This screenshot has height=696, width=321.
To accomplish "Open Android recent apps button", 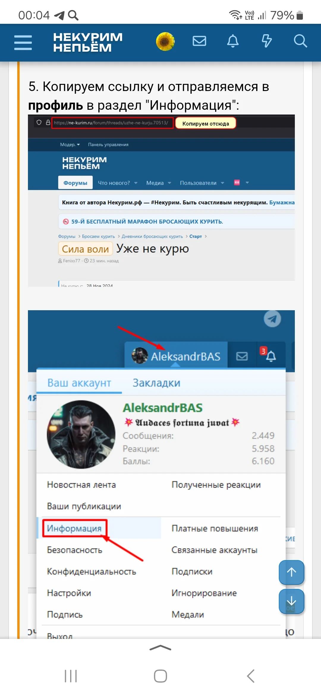I will [x=71, y=676].
